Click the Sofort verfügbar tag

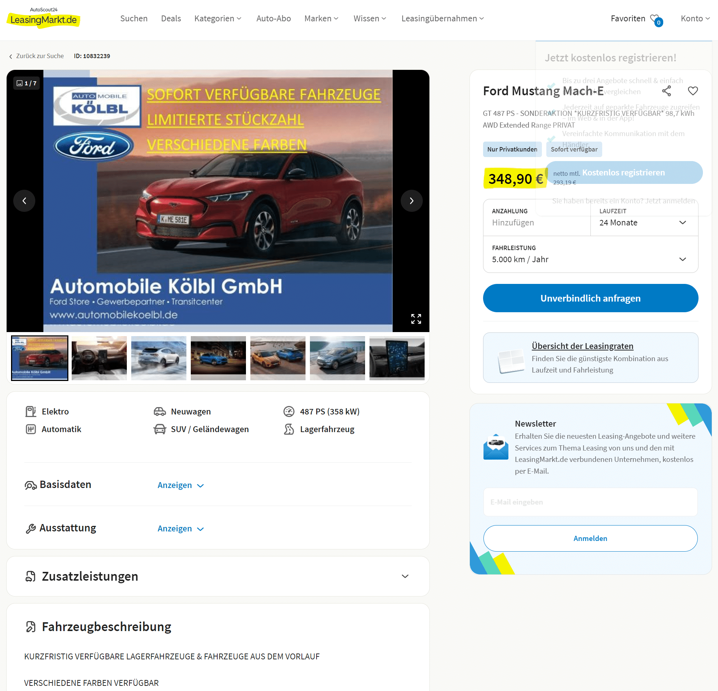(574, 149)
